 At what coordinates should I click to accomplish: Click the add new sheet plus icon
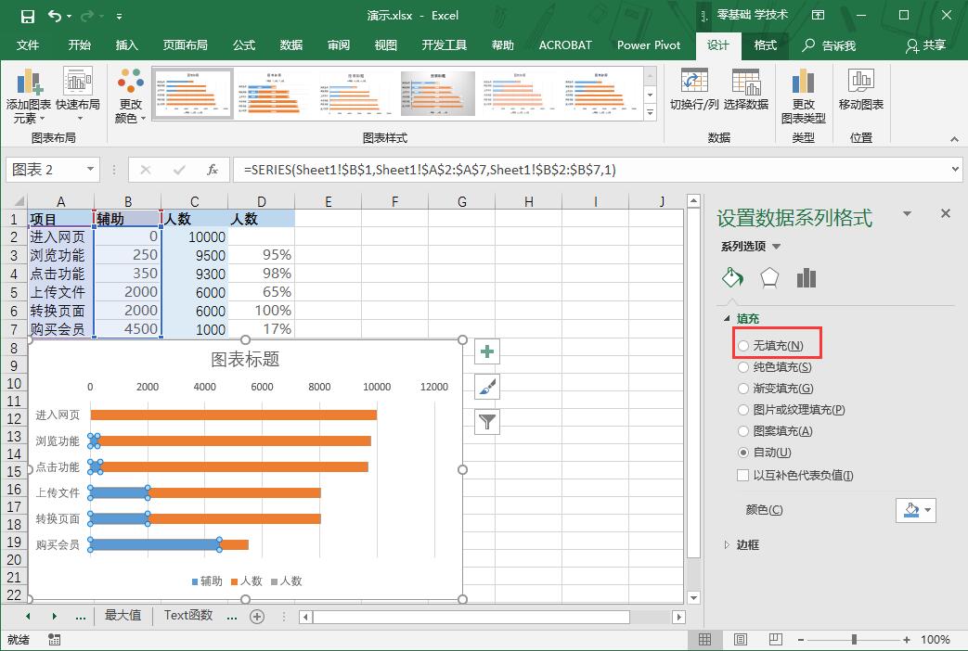(257, 617)
